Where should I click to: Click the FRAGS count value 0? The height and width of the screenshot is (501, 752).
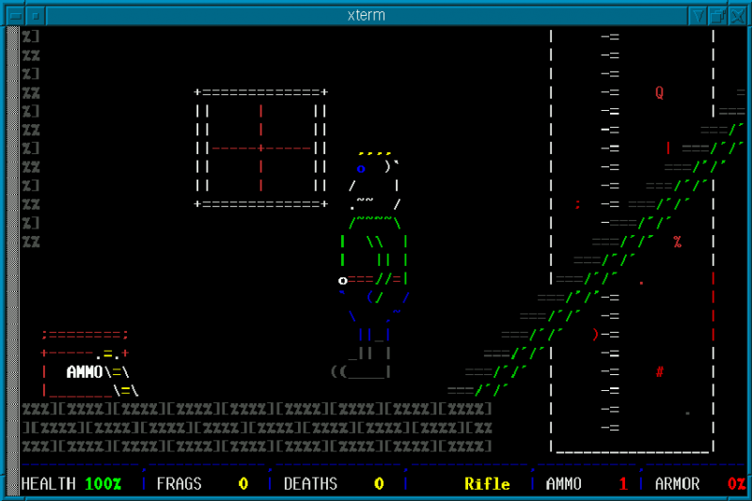(x=243, y=484)
